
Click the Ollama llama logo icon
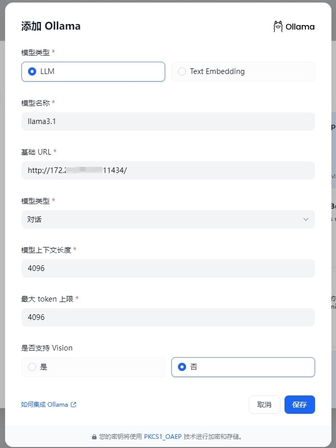click(x=278, y=27)
